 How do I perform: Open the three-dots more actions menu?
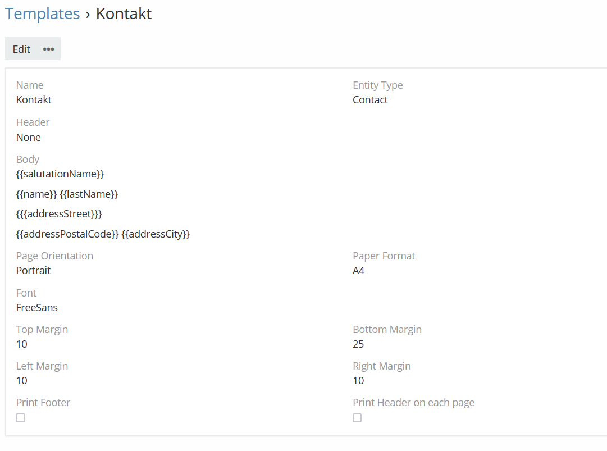pos(49,49)
